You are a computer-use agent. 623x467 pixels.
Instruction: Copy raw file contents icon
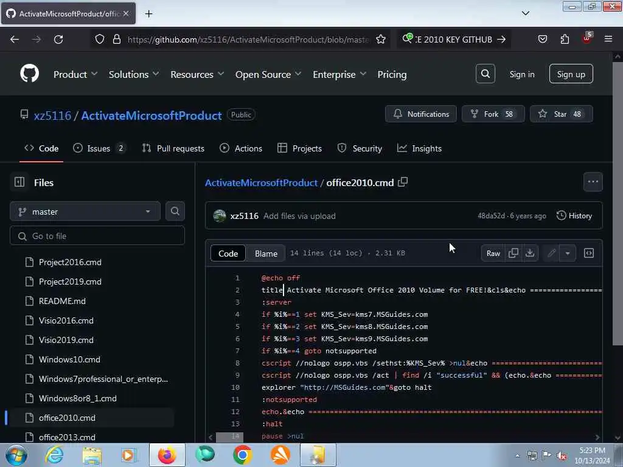513,253
